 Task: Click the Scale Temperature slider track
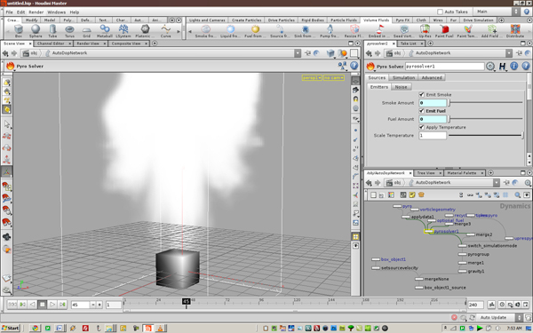[485, 135]
